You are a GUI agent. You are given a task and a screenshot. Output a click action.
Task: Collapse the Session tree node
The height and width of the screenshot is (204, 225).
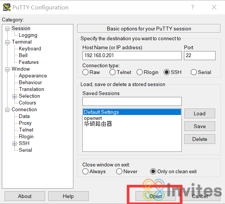coord(7,29)
